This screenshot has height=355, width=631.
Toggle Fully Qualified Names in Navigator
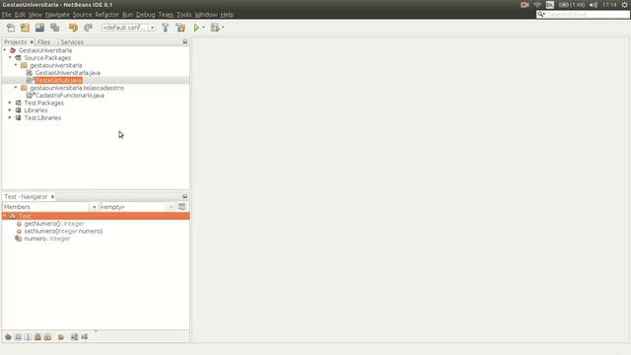point(61,337)
